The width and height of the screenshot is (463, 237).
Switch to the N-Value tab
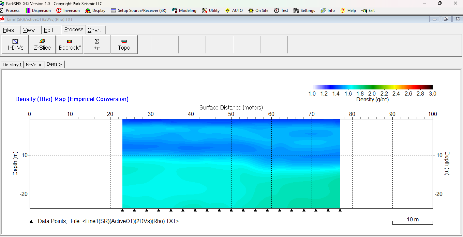(34, 65)
